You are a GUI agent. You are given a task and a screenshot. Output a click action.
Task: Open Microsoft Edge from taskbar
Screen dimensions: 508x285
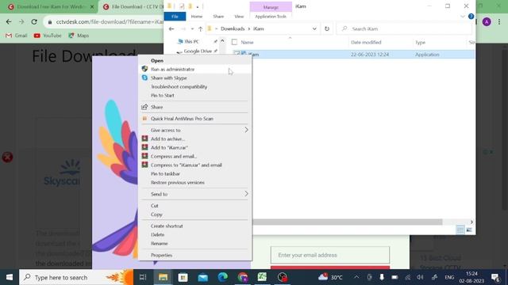(x=222, y=277)
